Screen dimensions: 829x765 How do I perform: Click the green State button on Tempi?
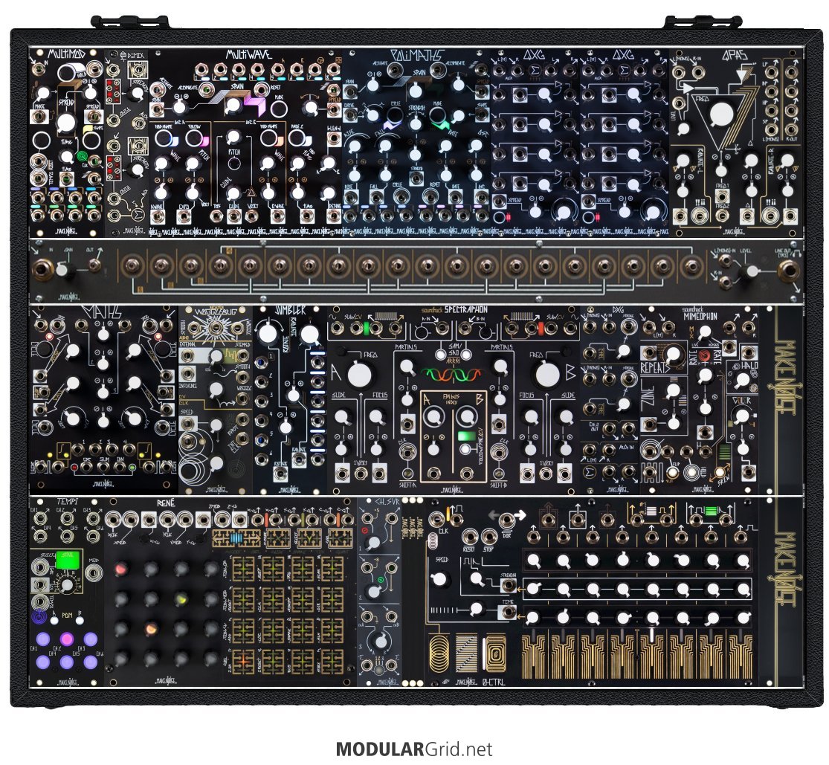click(x=69, y=560)
